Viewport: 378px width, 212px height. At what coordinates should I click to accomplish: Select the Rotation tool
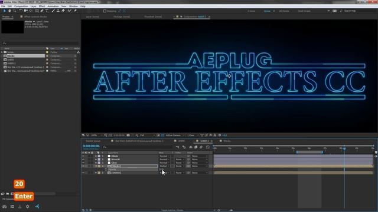tap(21, 11)
